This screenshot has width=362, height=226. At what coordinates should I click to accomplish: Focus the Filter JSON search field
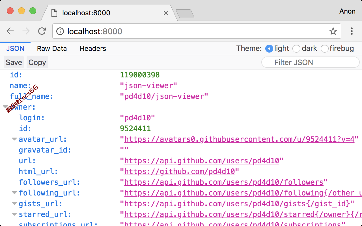310,62
